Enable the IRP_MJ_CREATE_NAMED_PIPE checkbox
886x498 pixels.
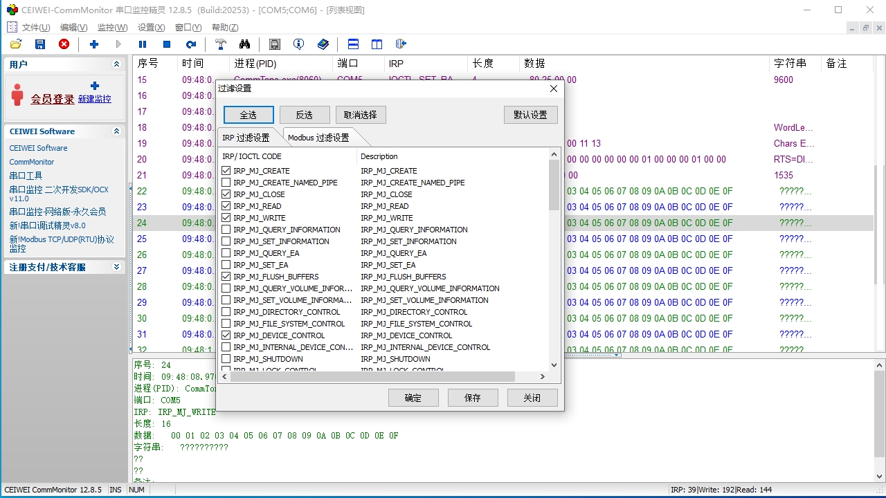click(226, 183)
